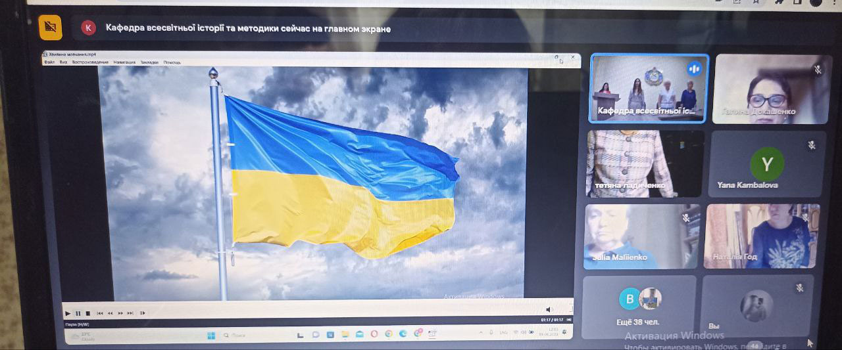
Task: Select the Галина Докашенко video tile
Action: (771, 89)
